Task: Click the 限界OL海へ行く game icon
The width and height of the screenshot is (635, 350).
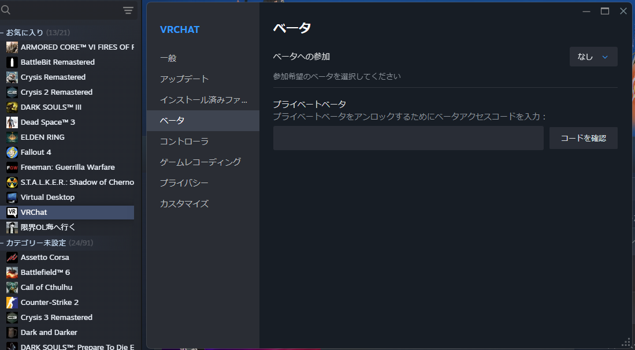Action: (x=12, y=227)
